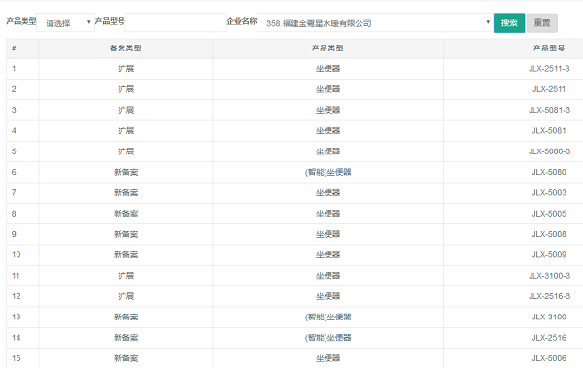
Task: Click the 产品型号 column header in table
Action: [549, 48]
